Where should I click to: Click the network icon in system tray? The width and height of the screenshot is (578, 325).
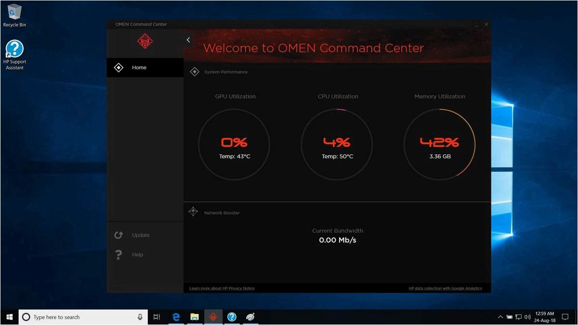(x=518, y=317)
